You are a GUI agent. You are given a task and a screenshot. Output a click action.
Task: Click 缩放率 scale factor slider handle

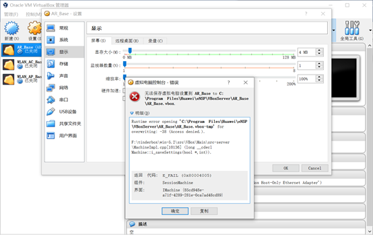(125, 77)
